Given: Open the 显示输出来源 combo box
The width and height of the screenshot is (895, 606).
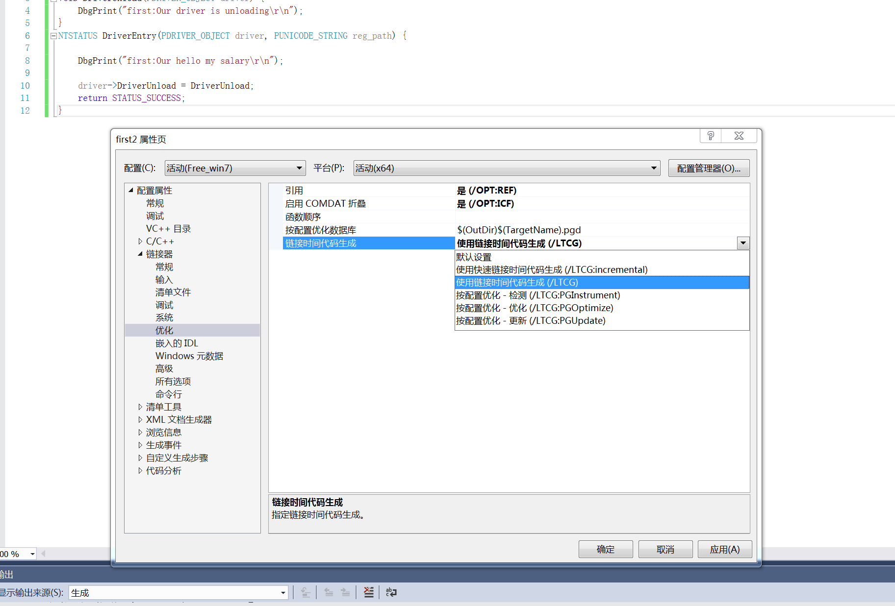Looking at the screenshot, I should click(282, 592).
